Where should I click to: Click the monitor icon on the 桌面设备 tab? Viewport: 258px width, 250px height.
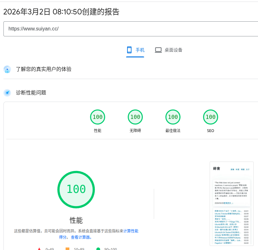click(x=158, y=50)
